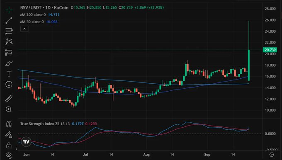Select the trend line drawing tool
The image size is (282, 160).
9,20
